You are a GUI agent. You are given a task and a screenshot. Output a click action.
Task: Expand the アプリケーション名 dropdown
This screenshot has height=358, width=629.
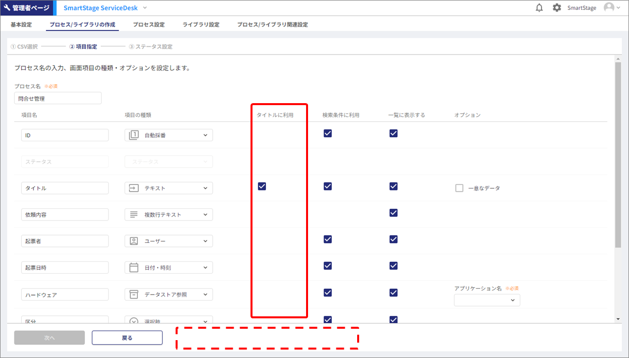pos(487,300)
